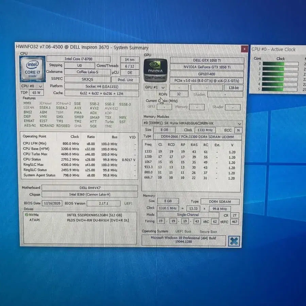Screen dimensions: 306x306
Task: Click the RDSEED feature label
Action: [x=63, y=126]
